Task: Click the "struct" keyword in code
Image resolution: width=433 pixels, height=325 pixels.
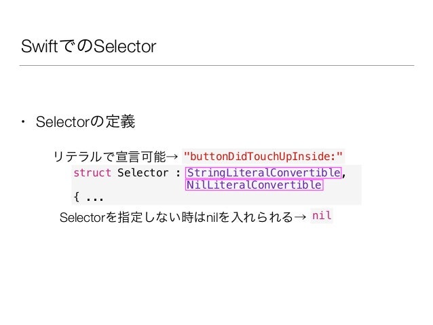Action: 92,173
